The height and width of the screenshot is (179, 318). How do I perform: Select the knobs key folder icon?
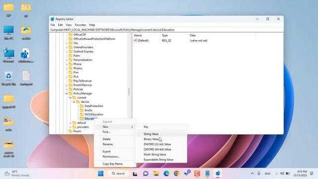coord(81,110)
